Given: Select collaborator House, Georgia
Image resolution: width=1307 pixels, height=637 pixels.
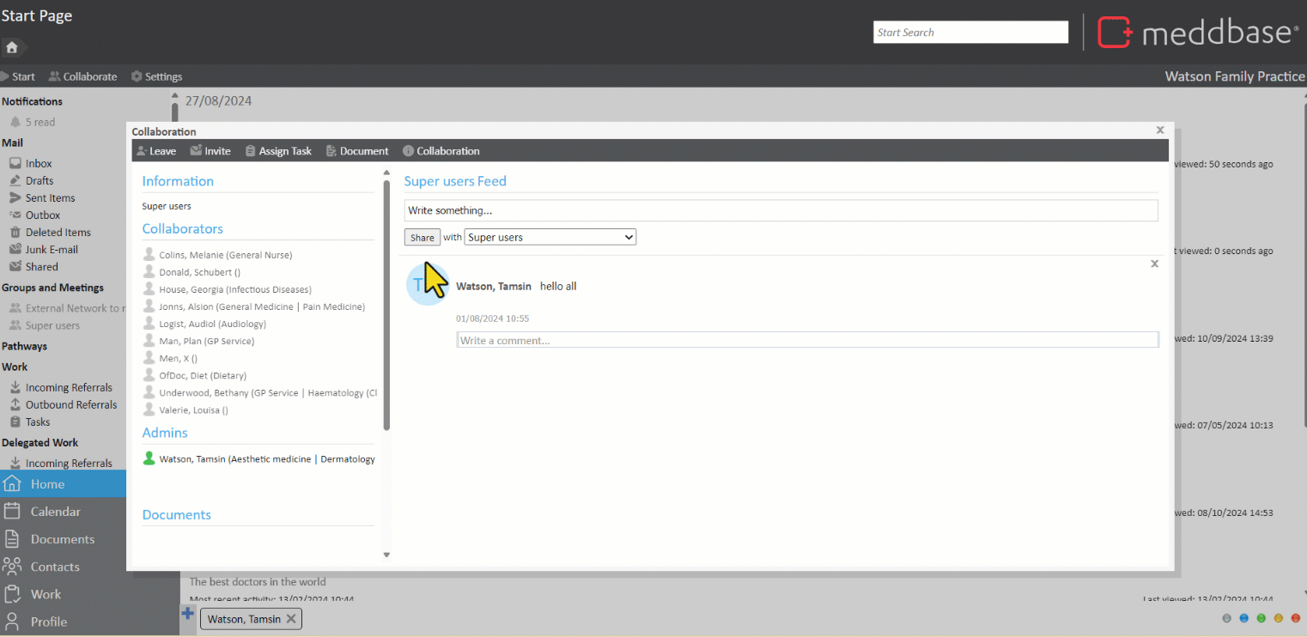Looking at the screenshot, I should (x=234, y=289).
